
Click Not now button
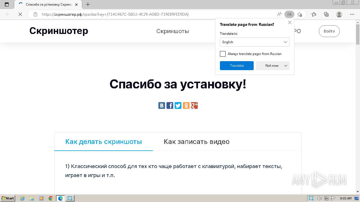click(x=272, y=66)
